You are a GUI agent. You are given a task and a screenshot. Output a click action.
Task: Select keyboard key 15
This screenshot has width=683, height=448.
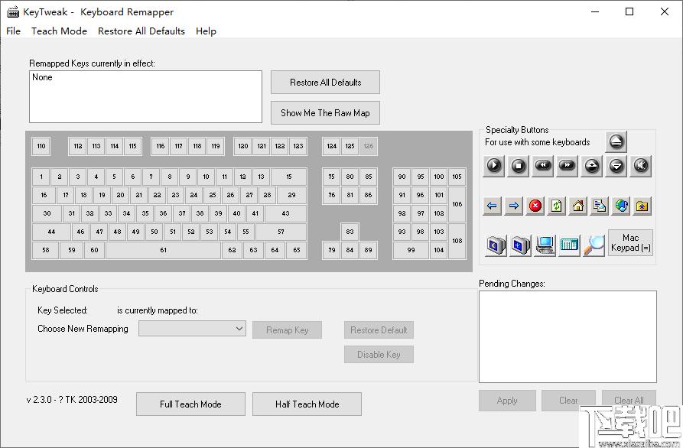coord(289,177)
